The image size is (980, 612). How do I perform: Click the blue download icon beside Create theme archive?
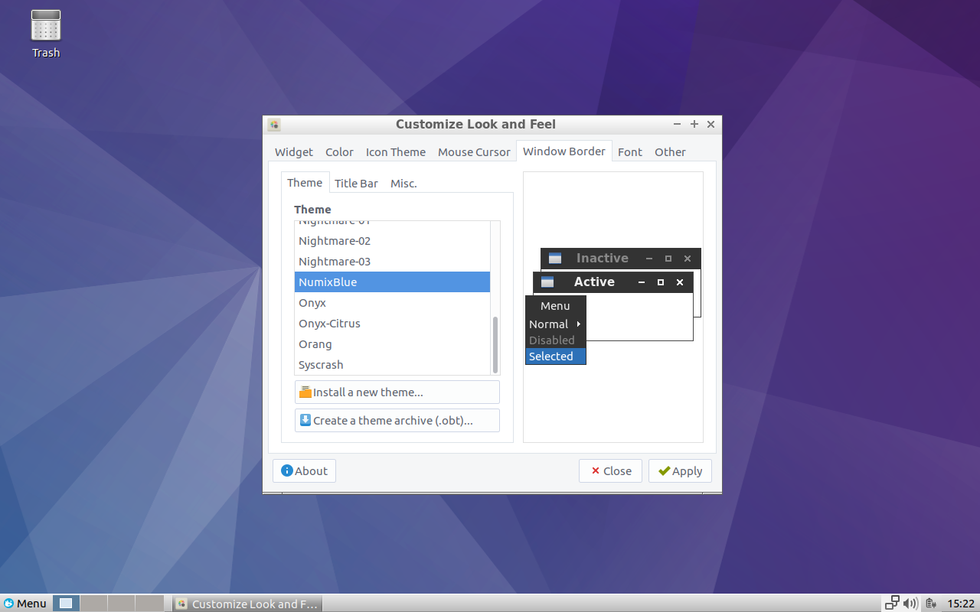[x=305, y=420]
